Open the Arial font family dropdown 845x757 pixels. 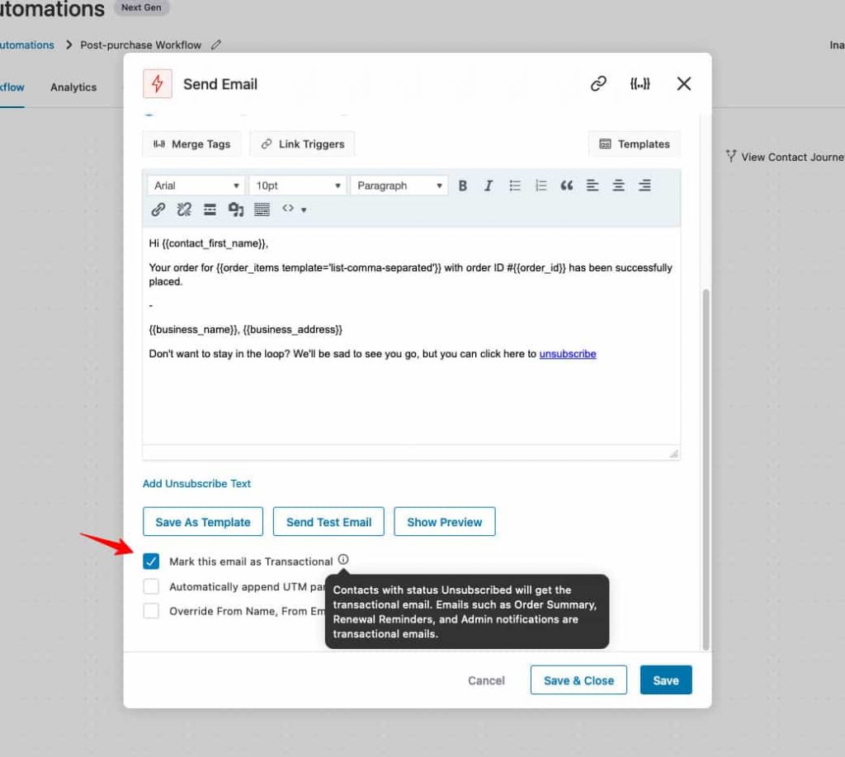click(x=196, y=186)
